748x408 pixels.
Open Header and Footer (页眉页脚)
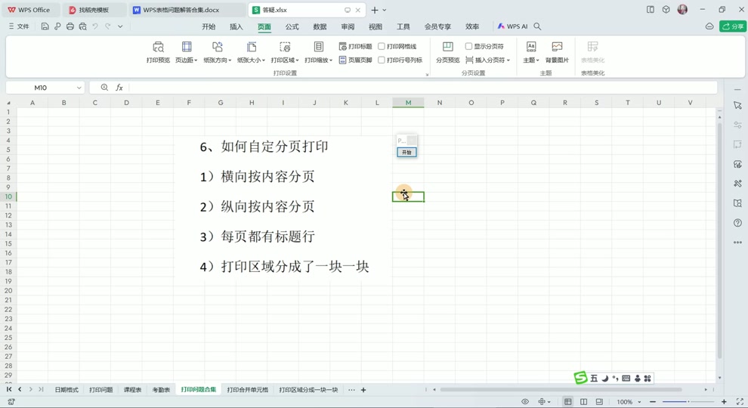(x=355, y=60)
